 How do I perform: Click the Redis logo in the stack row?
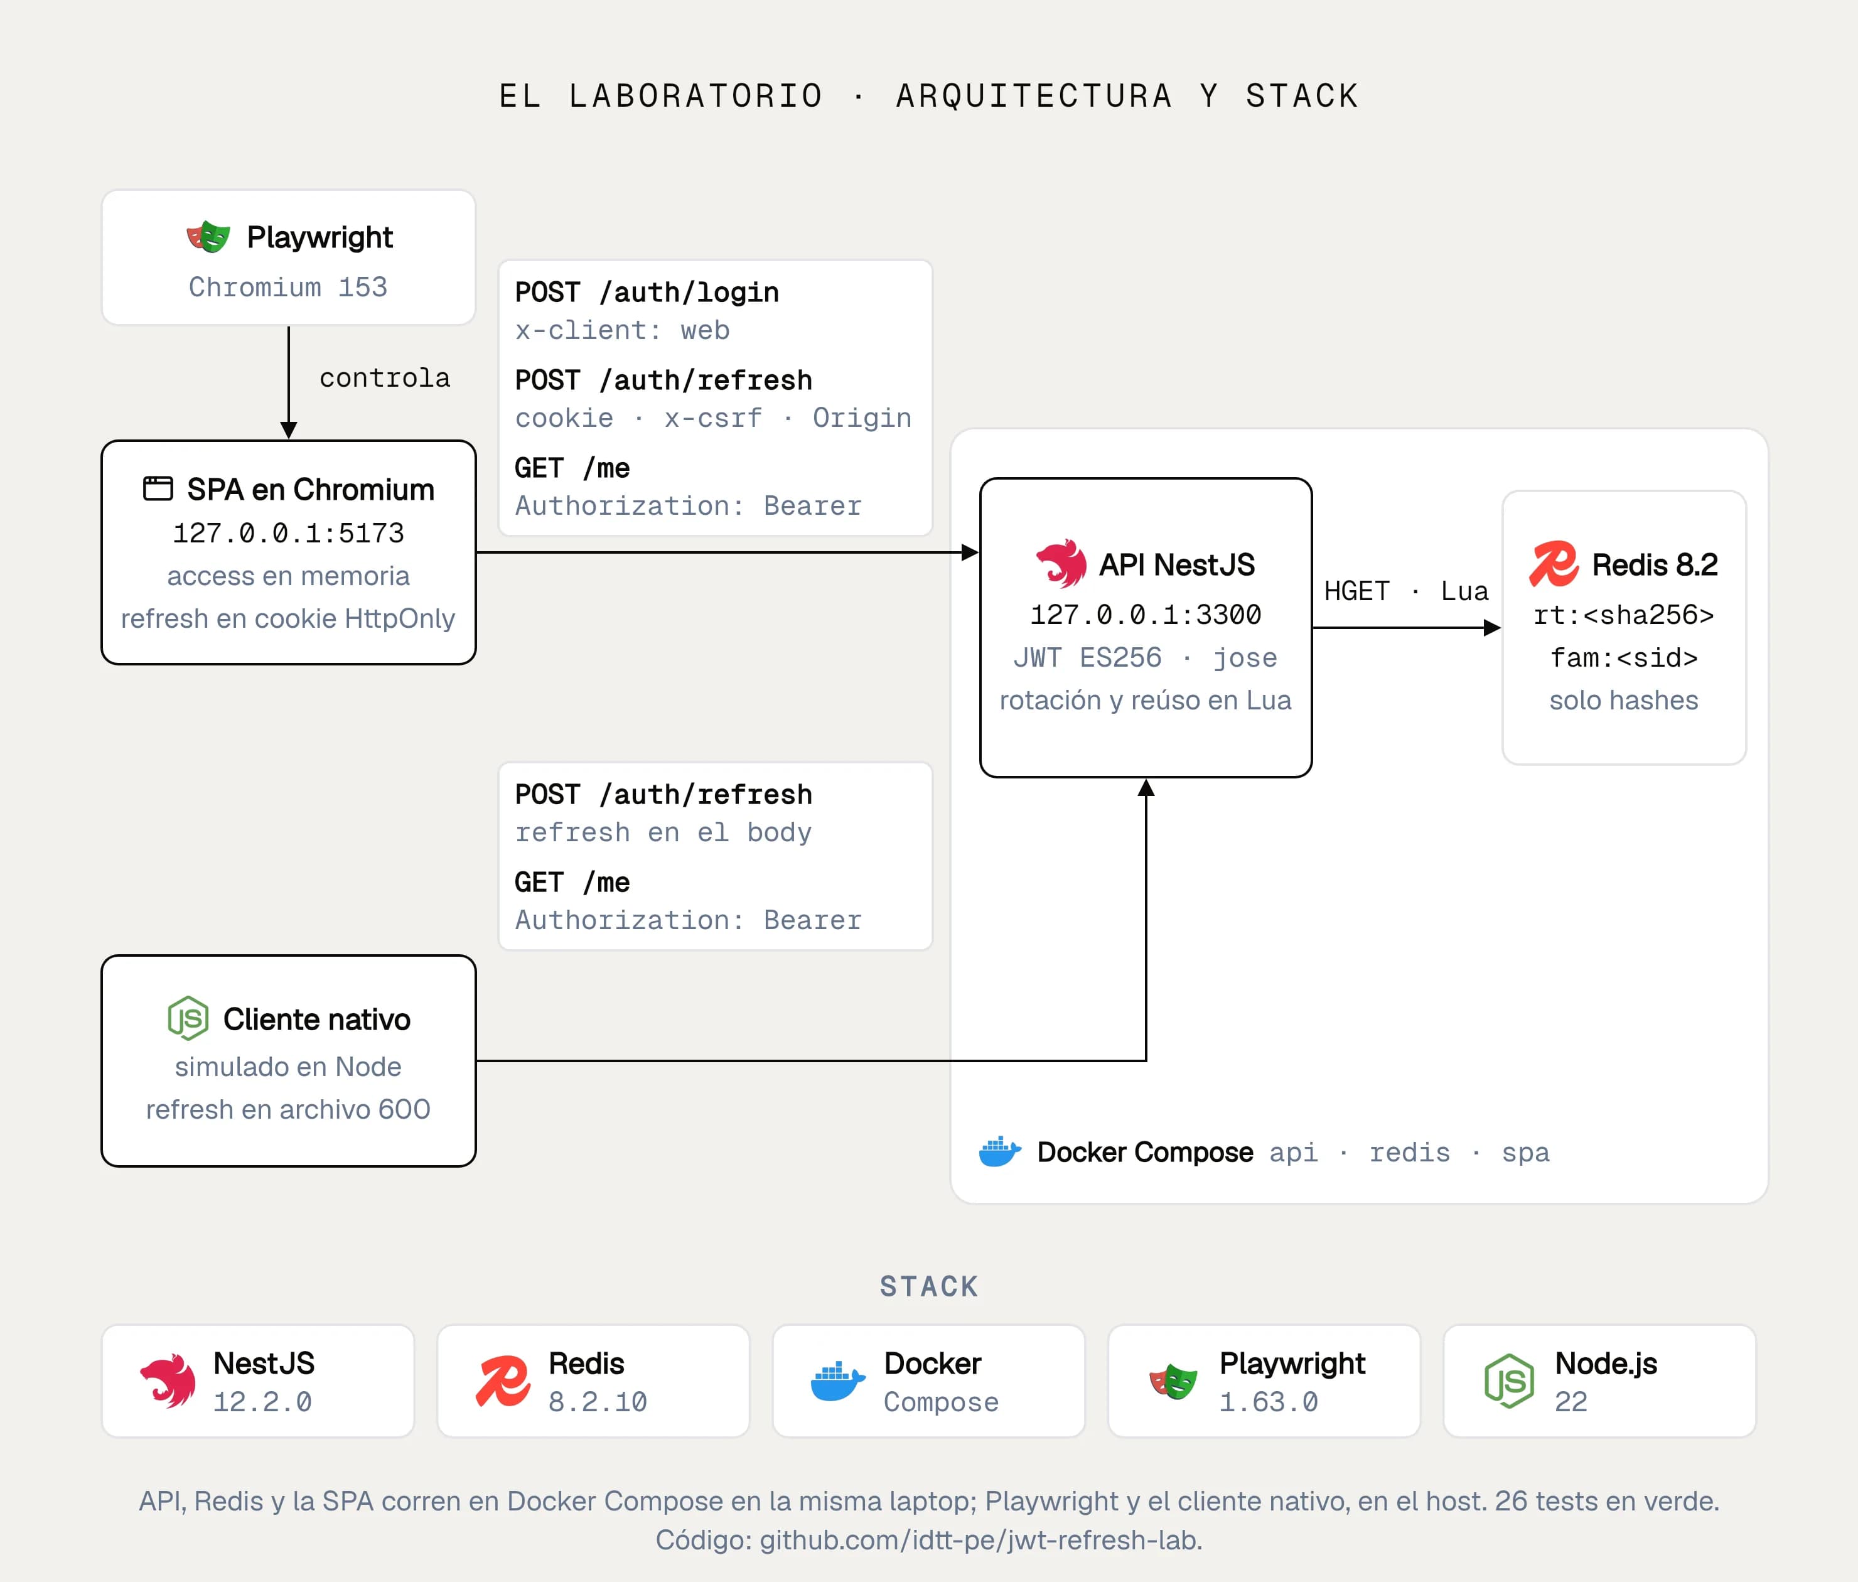click(x=502, y=1381)
